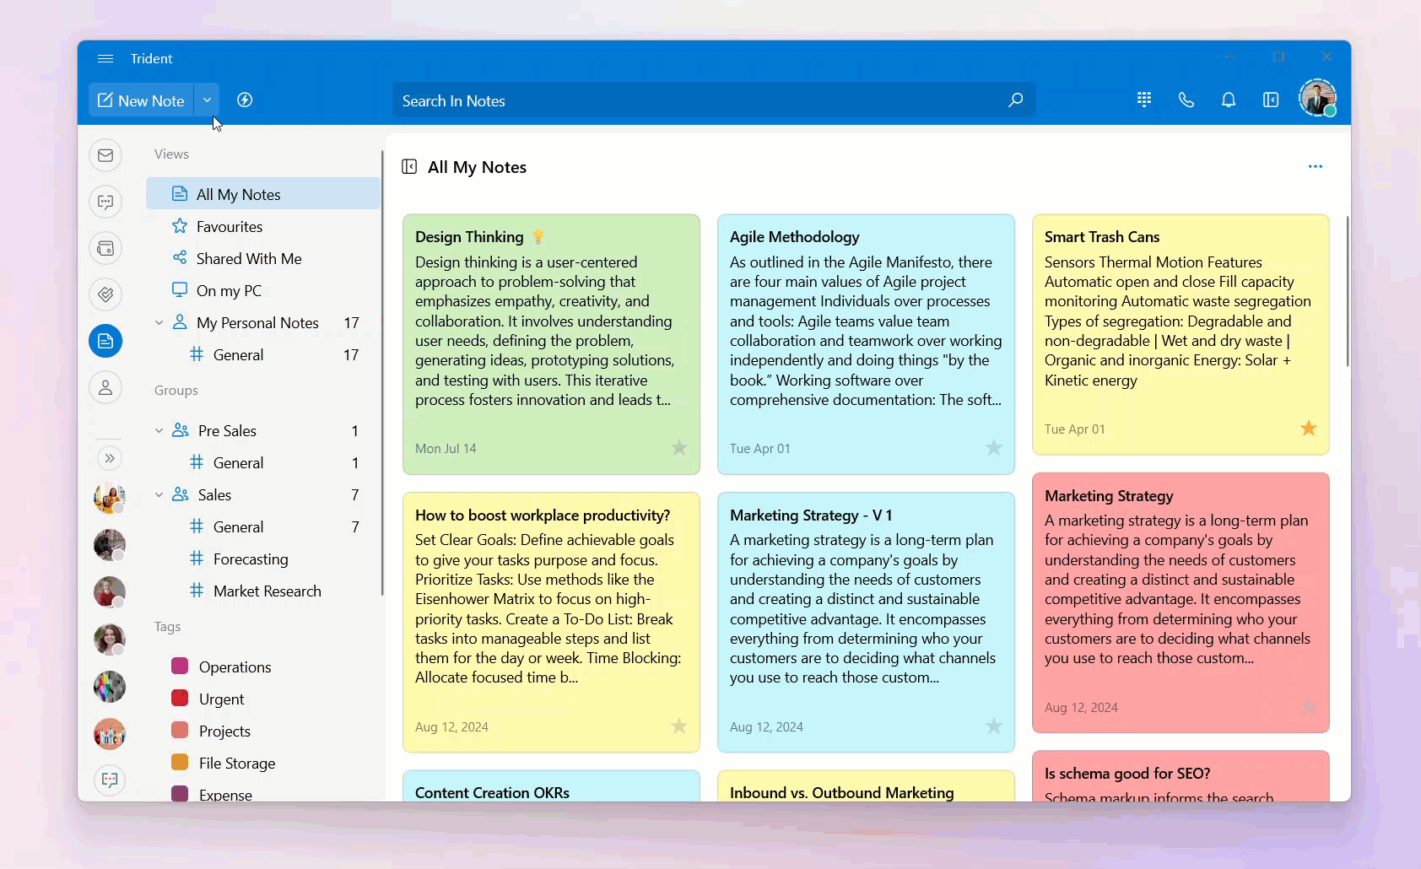Image resolution: width=1421 pixels, height=869 pixels.
Task: Favourite the Agile Methodology note star
Action: [x=994, y=448]
